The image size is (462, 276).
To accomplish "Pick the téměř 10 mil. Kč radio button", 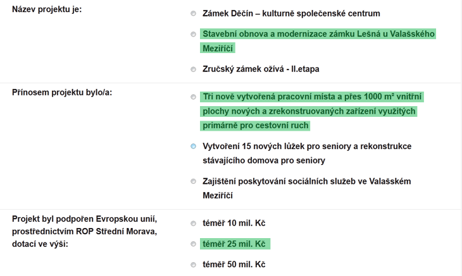I will coord(193,224).
